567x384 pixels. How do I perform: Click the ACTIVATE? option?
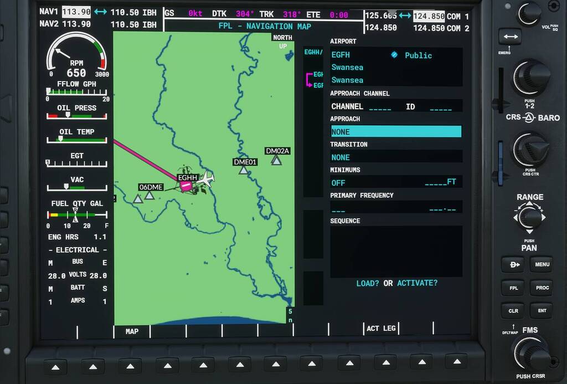pos(417,283)
